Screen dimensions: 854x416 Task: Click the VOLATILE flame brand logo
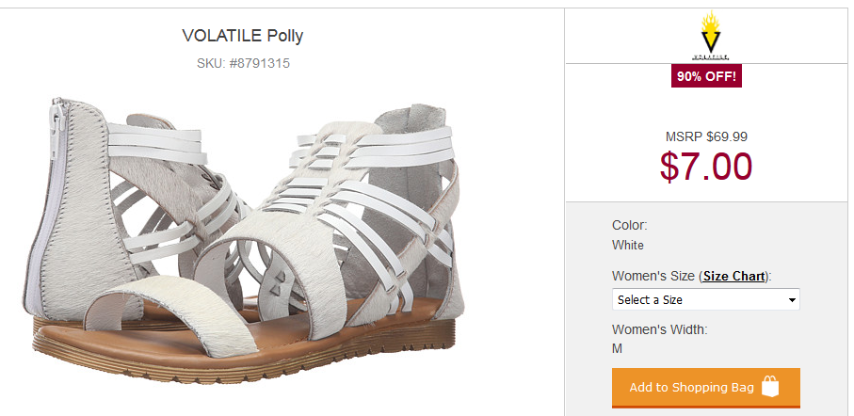(x=710, y=36)
